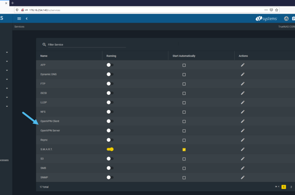Viewport: 295px width, 195px height.
Task: Start the FTP service toggle
Action: pyautogui.click(x=110, y=84)
